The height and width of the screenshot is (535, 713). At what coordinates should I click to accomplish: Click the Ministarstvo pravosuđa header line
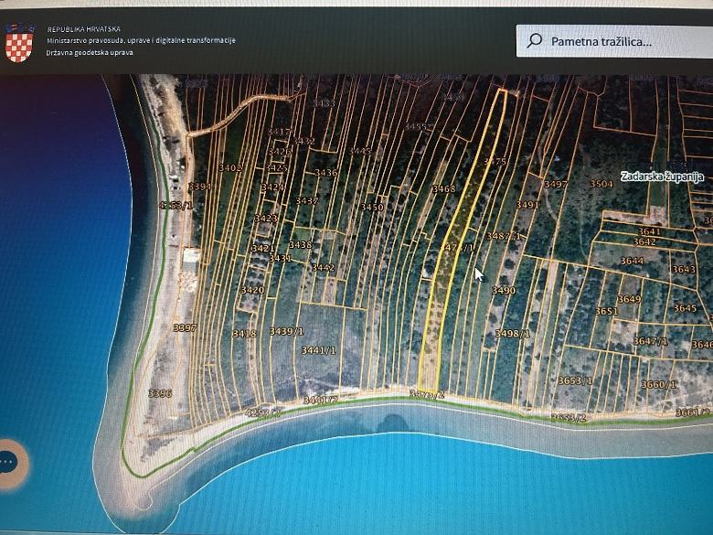(x=141, y=40)
